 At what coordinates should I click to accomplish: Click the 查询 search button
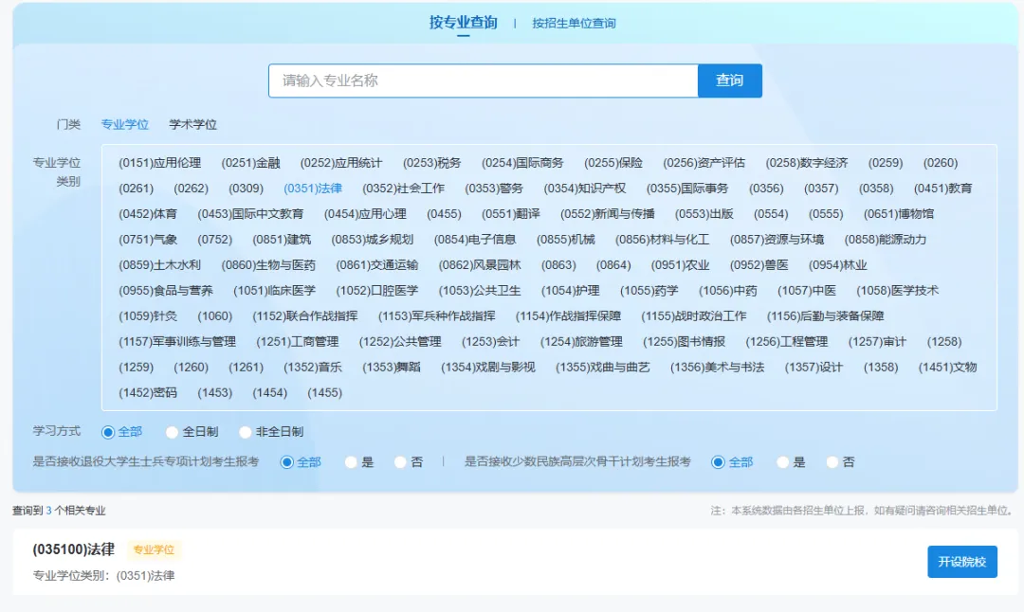click(729, 81)
